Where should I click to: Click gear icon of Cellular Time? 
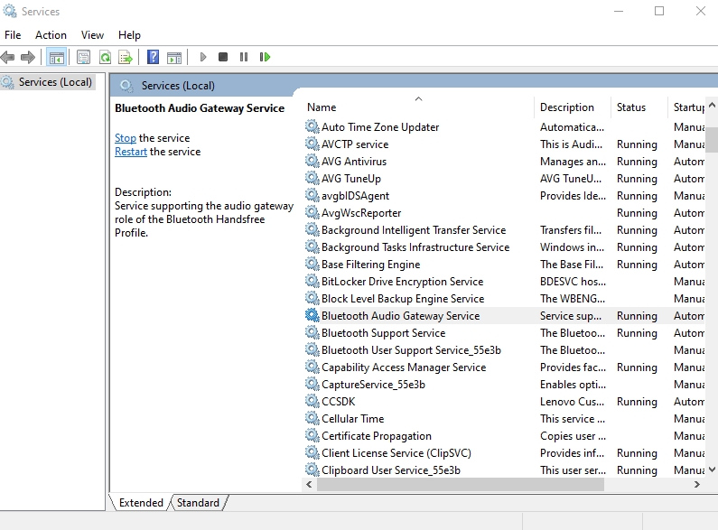coord(312,419)
